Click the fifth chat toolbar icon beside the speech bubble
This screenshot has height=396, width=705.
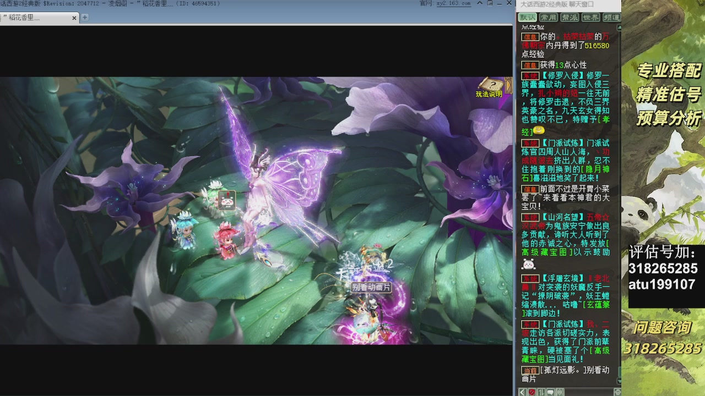point(560,392)
